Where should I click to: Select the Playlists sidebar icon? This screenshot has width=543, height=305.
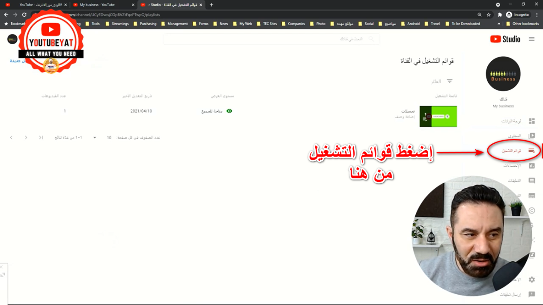click(x=531, y=151)
